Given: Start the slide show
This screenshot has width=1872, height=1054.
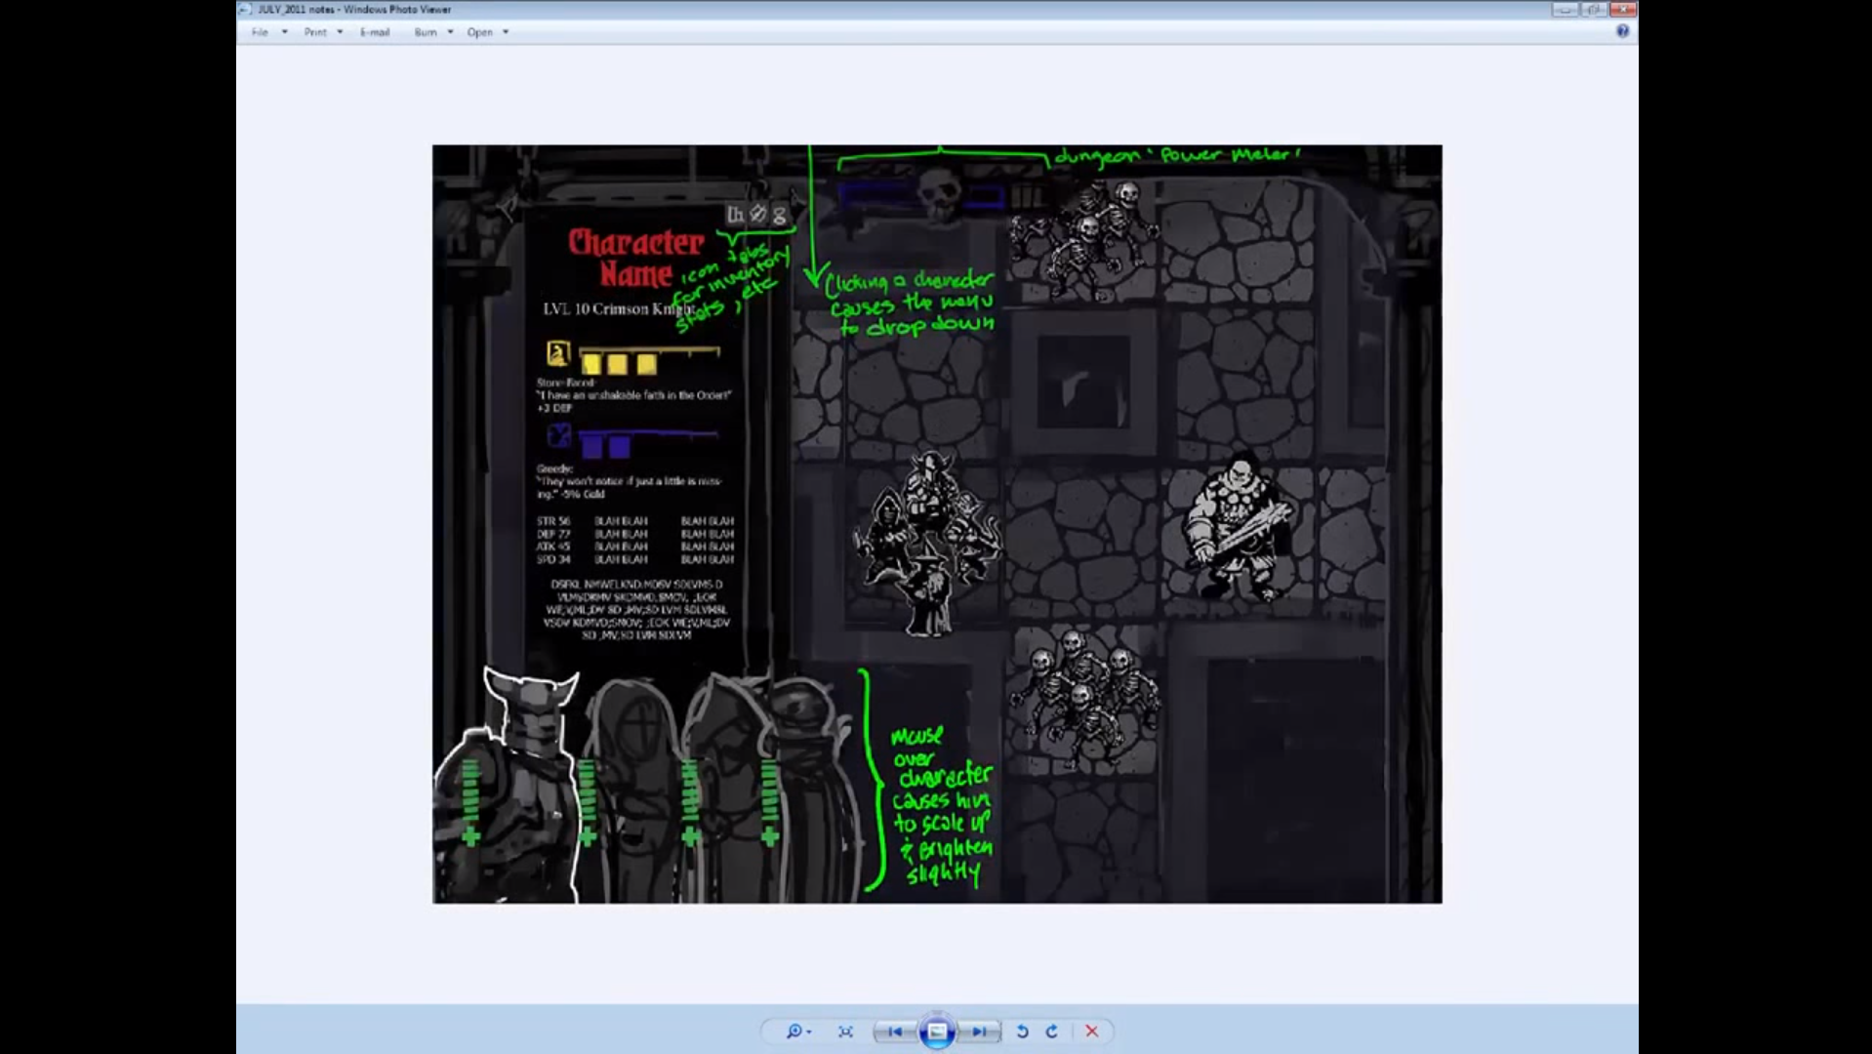Looking at the screenshot, I should [937, 1032].
